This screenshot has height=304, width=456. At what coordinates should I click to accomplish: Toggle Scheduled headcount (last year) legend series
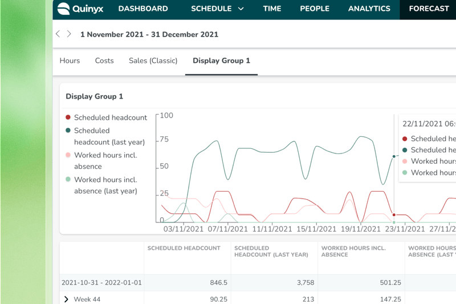pos(109,136)
